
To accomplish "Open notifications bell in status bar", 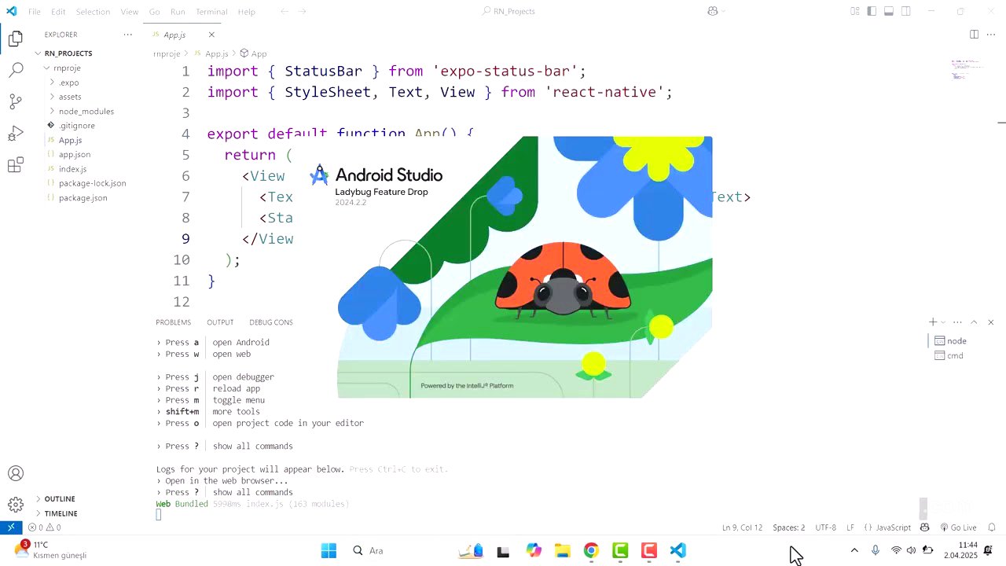I will (x=992, y=527).
